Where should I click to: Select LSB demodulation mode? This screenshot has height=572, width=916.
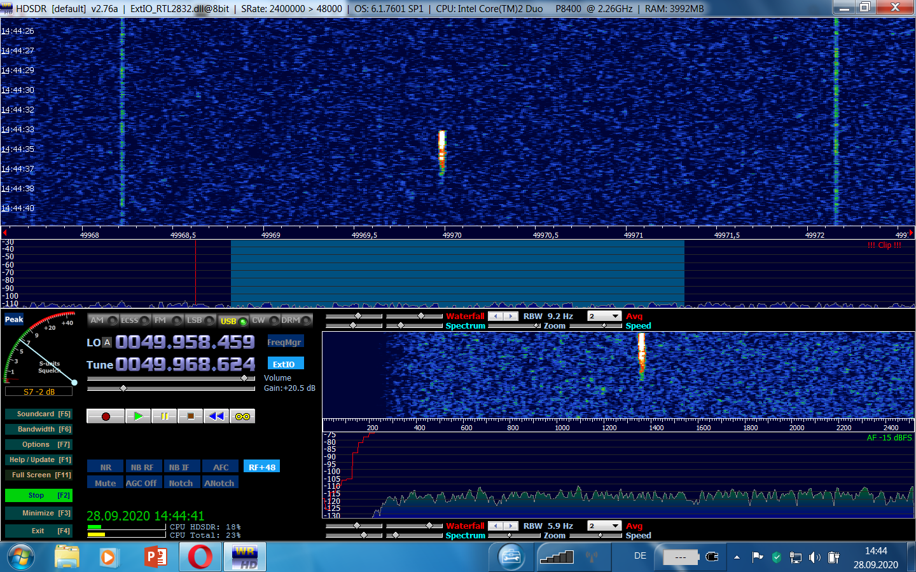[x=200, y=320]
